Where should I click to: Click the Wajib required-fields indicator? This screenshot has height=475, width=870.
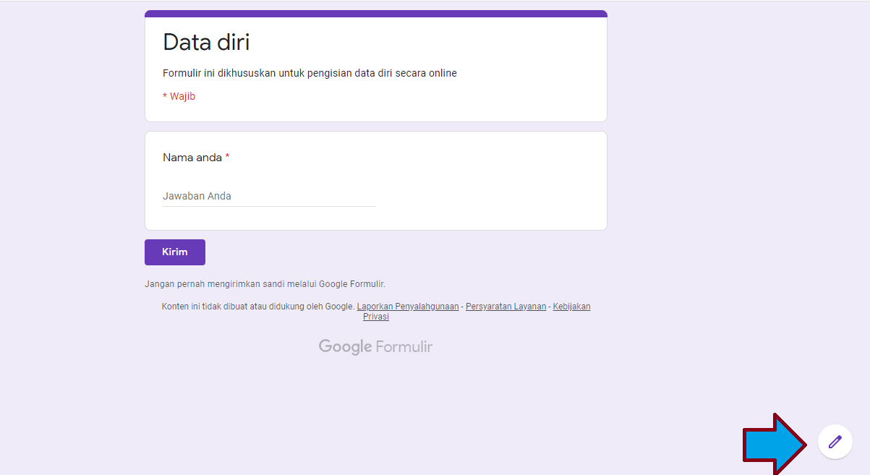point(179,95)
